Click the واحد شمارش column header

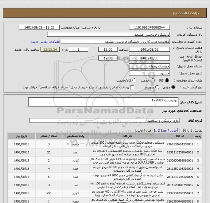[75, 136]
